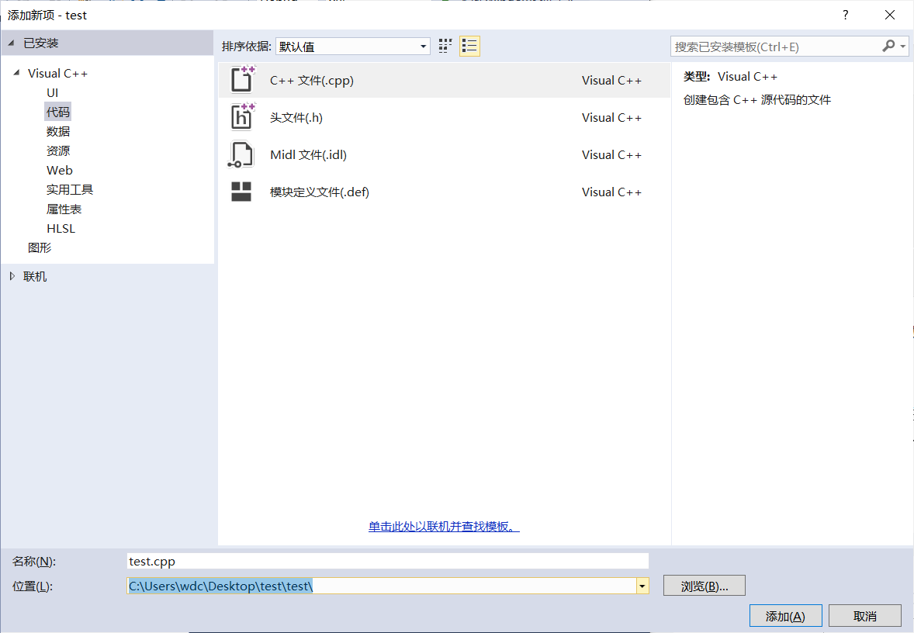Click Visual C++ label in the .idl row

pyautogui.click(x=611, y=154)
